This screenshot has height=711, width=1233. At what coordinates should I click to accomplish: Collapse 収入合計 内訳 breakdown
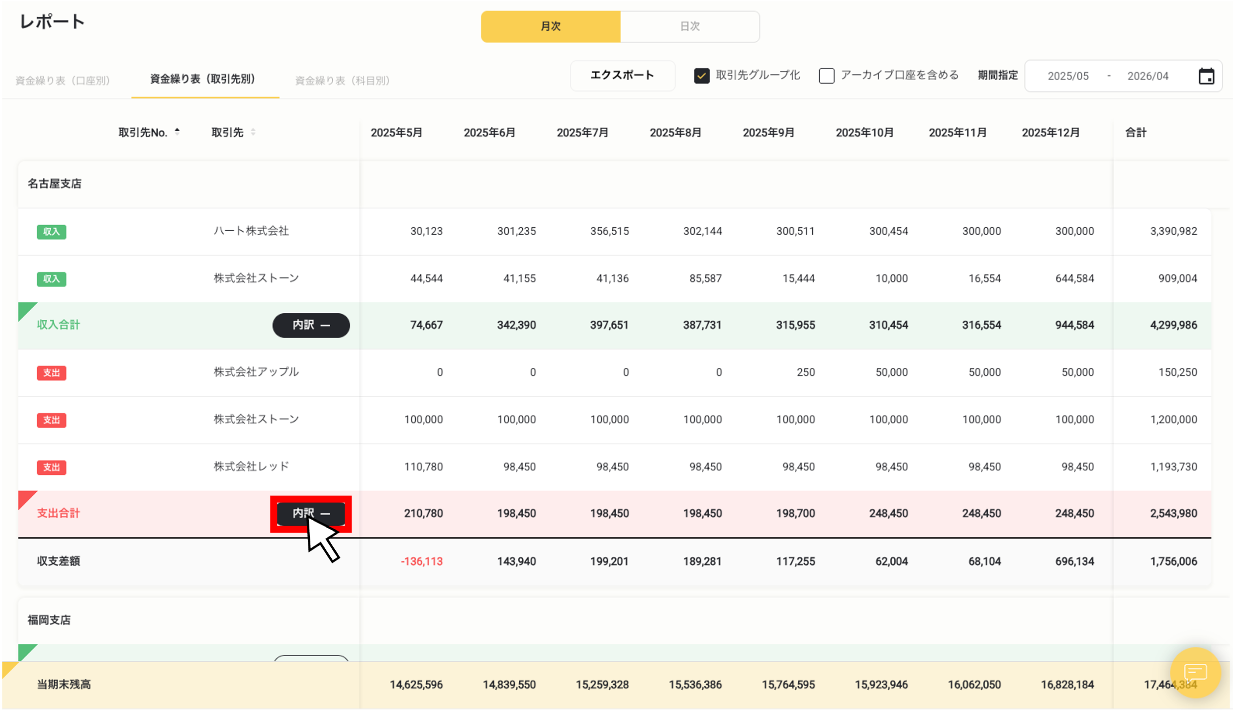click(x=311, y=326)
